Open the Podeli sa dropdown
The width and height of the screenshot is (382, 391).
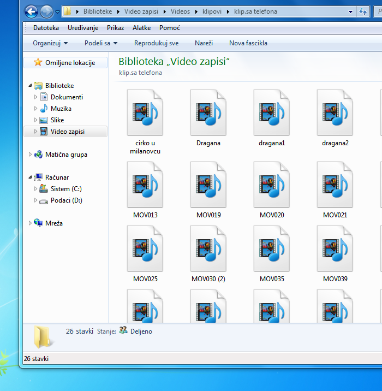coord(101,43)
